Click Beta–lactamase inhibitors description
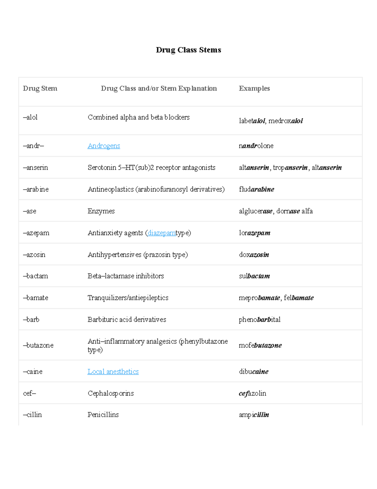The height and width of the screenshot is (489, 377). point(126,276)
